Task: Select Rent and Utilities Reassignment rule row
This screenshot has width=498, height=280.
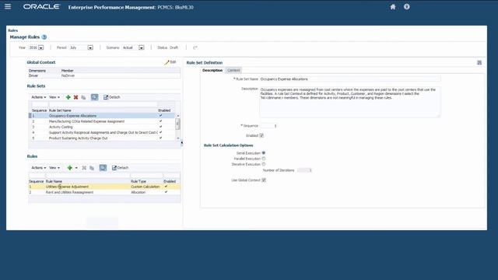Action: (104, 192)
